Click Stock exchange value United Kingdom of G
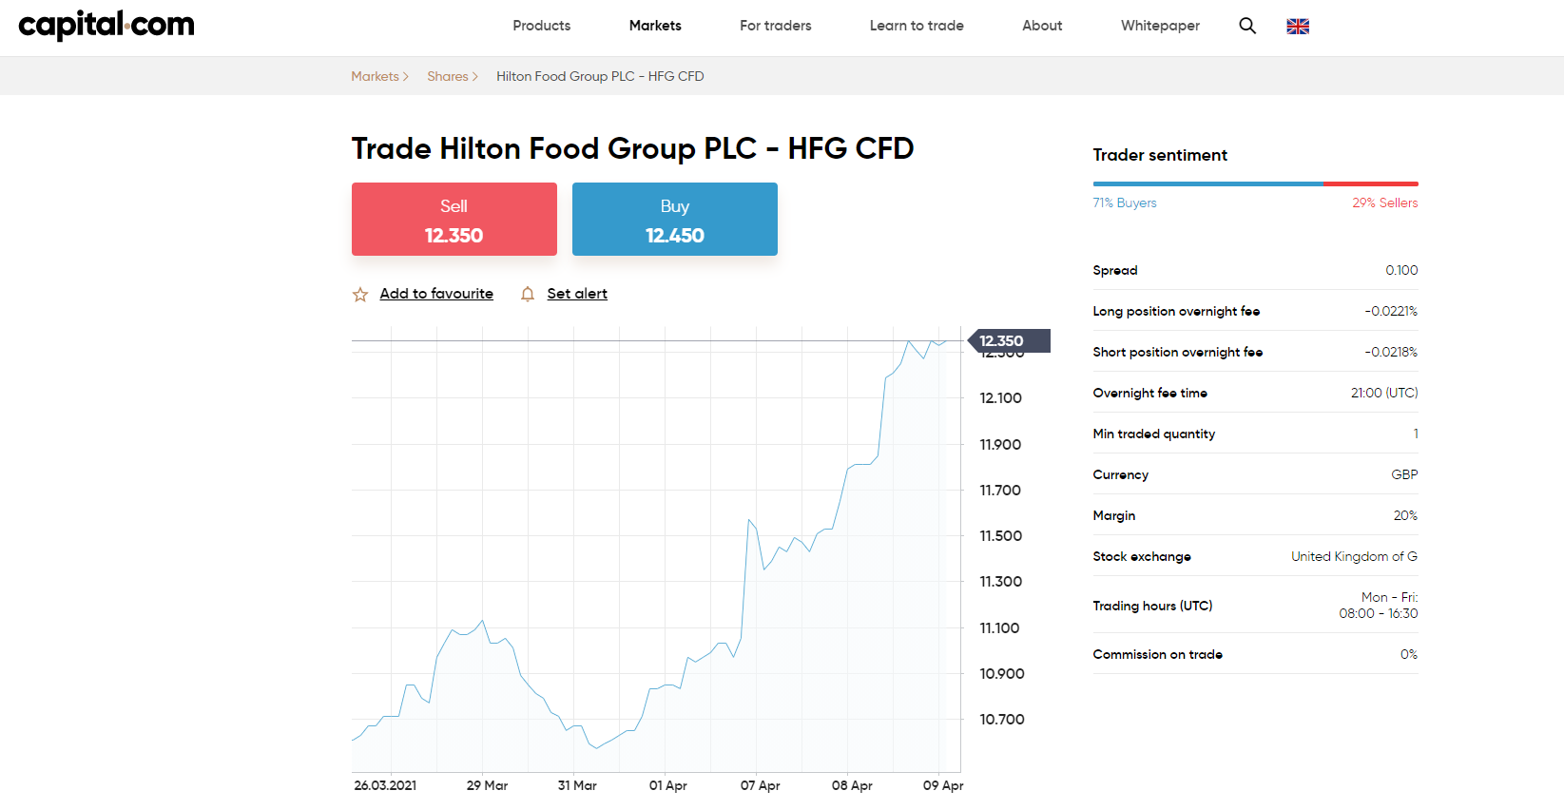The image size is (1564, 810). pyautogui.click(x=1354, y=556)
